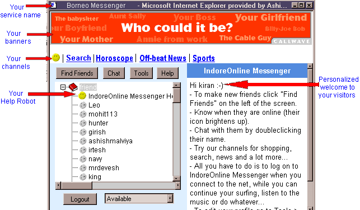Open the Tools button menu
Screen dimensions: 360x210
(141, 73)
